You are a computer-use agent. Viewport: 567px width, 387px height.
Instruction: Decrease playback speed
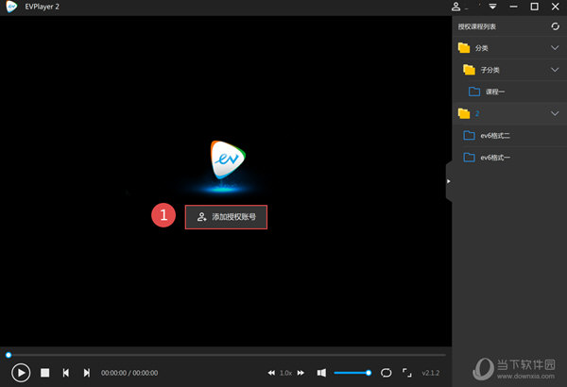[x=271, y=373]
